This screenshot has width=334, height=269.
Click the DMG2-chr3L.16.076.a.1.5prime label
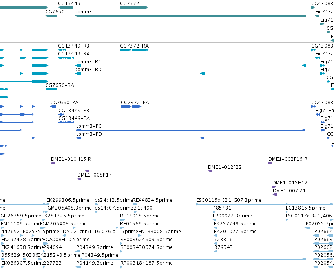pyautogui.click(x=100, y=232)
